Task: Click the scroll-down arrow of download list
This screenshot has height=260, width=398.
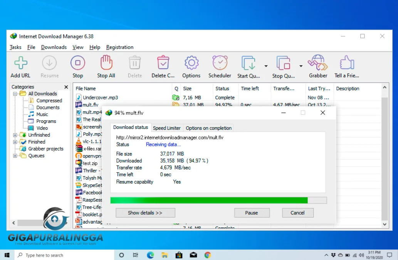Action: tap(385, 224)
